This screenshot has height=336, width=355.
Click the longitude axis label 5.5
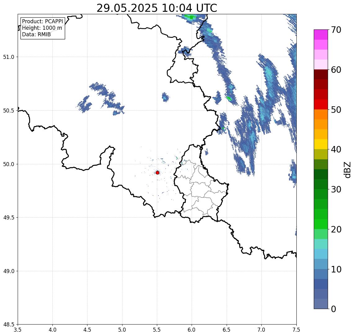(157, 330)
